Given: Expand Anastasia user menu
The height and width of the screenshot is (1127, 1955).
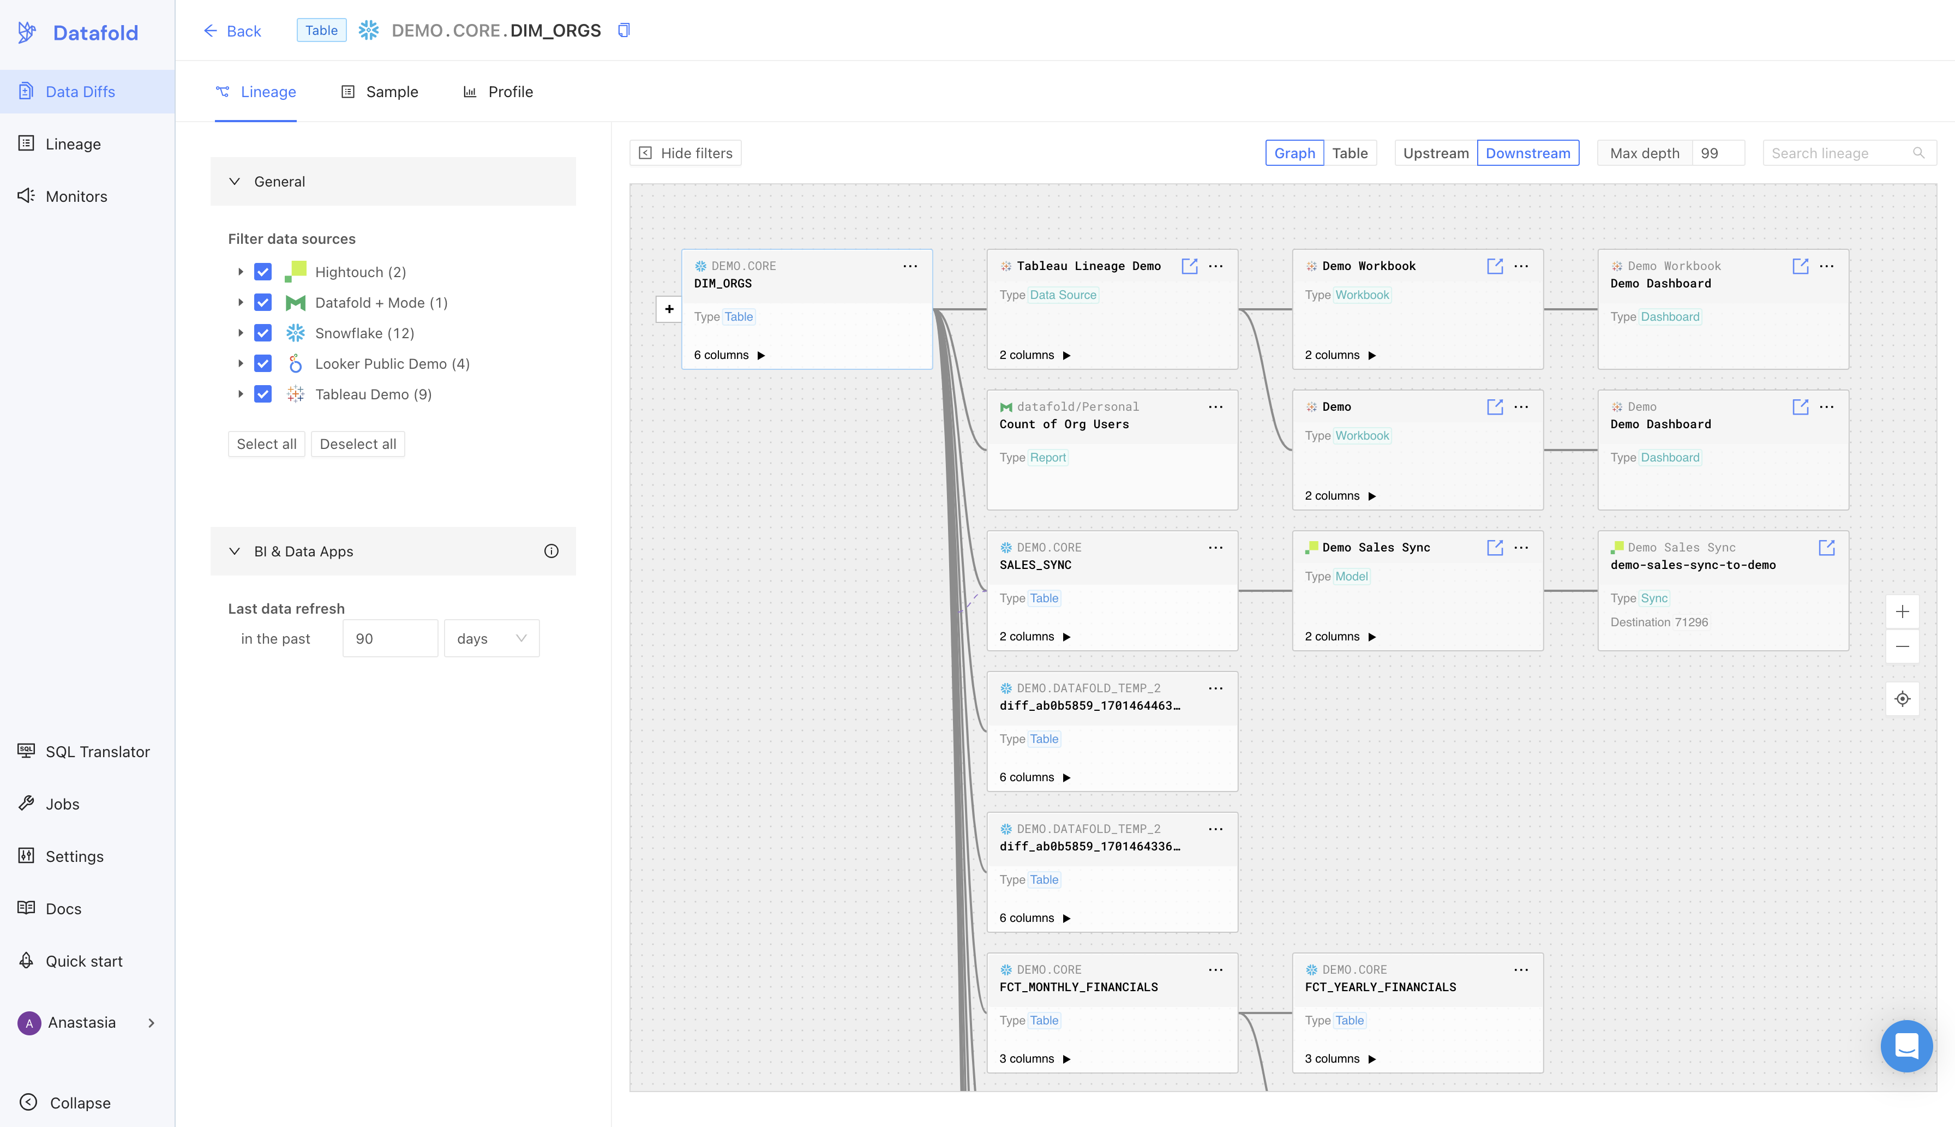Looking at the screenshot, I should [87, 1022].
